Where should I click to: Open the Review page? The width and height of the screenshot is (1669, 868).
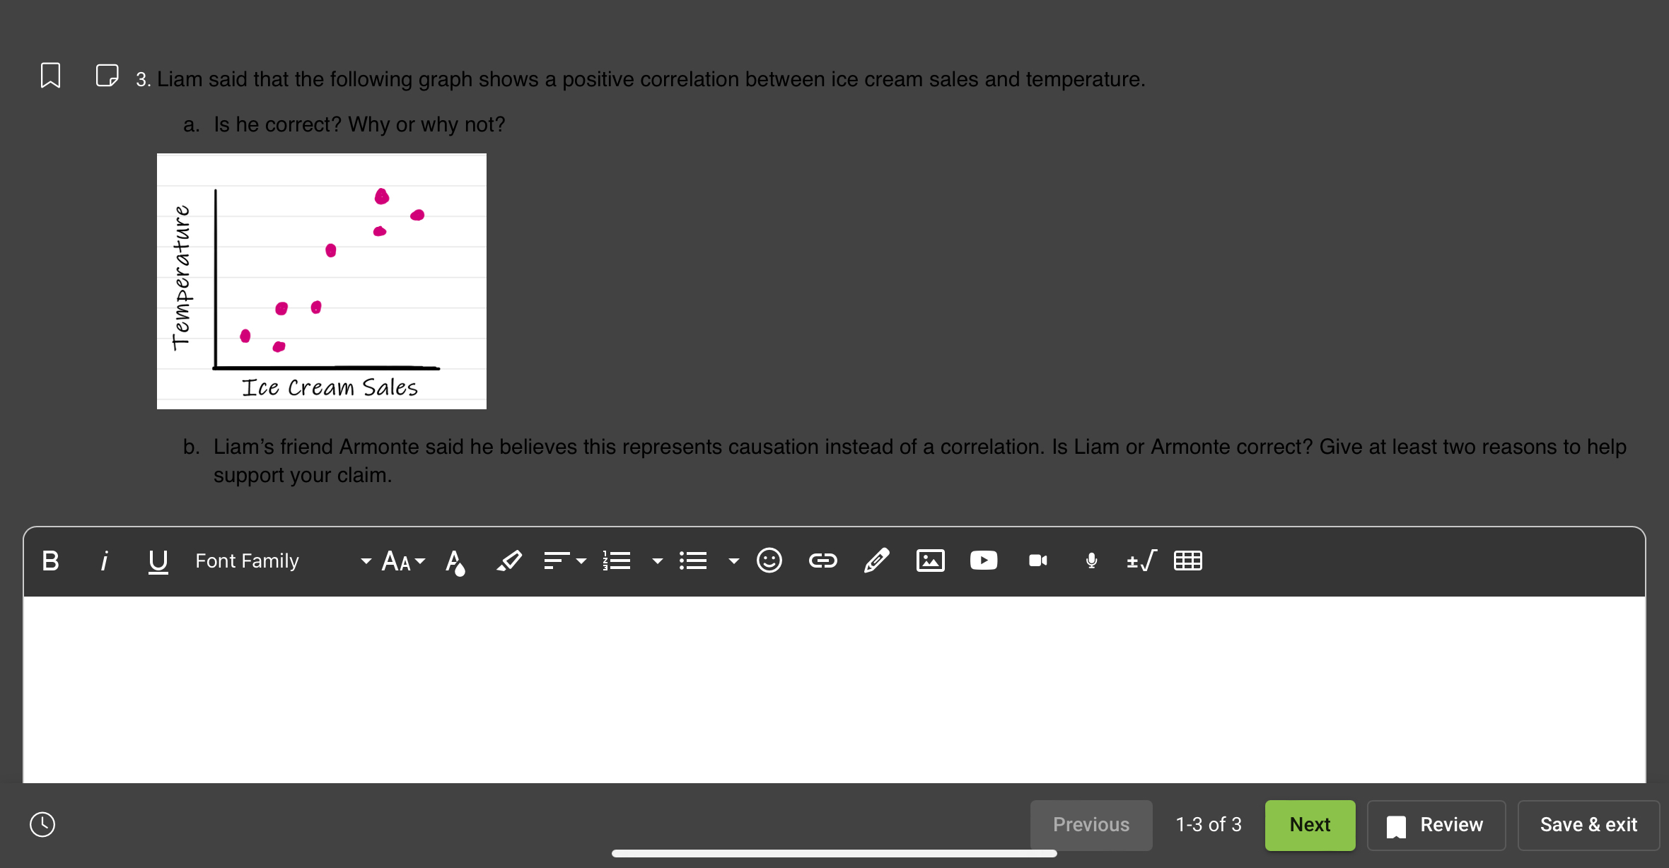pyautogui.click(x=1436, y=825)
